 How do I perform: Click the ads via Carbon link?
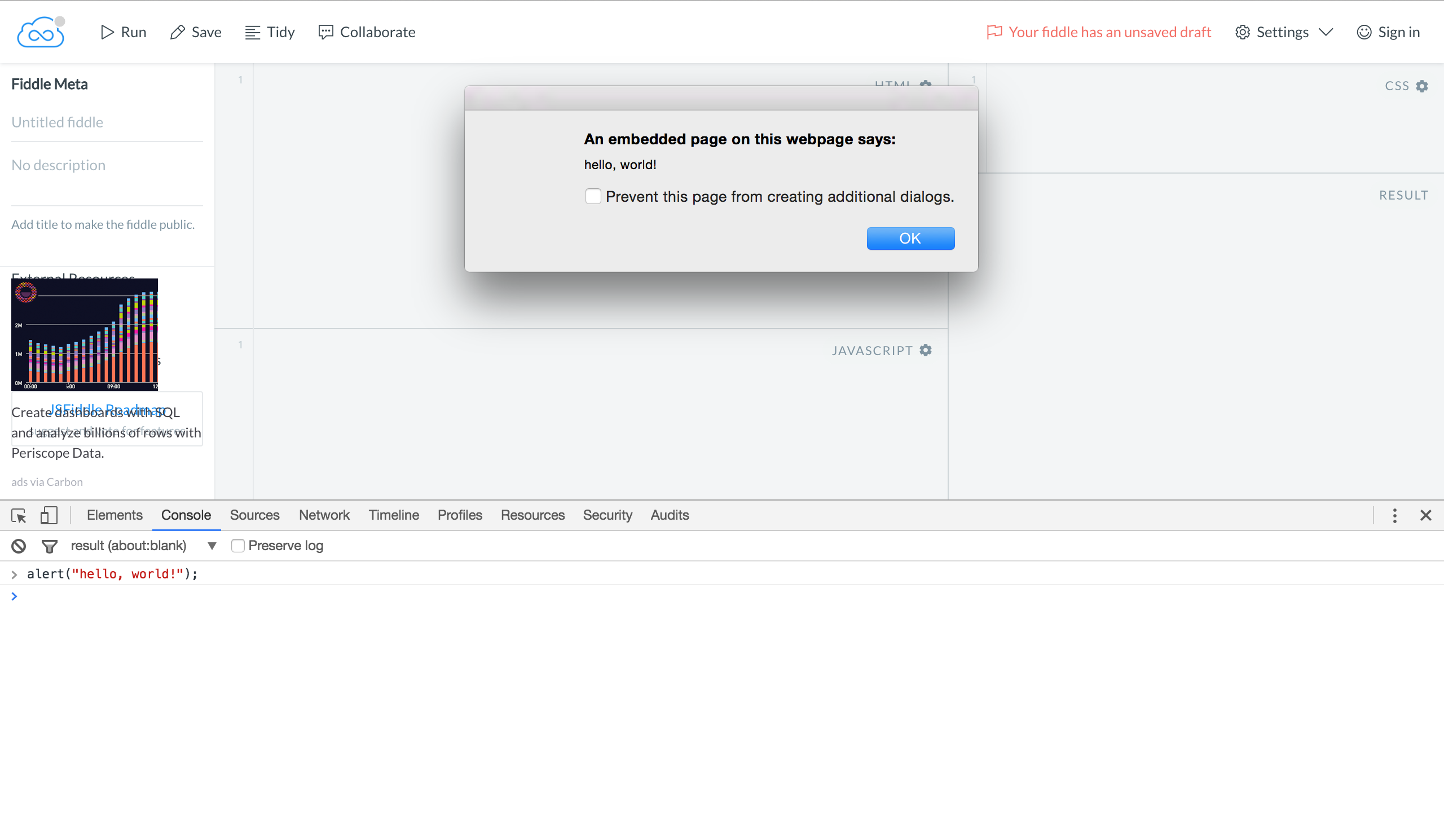pyautogui.click(x=47, y=481)
